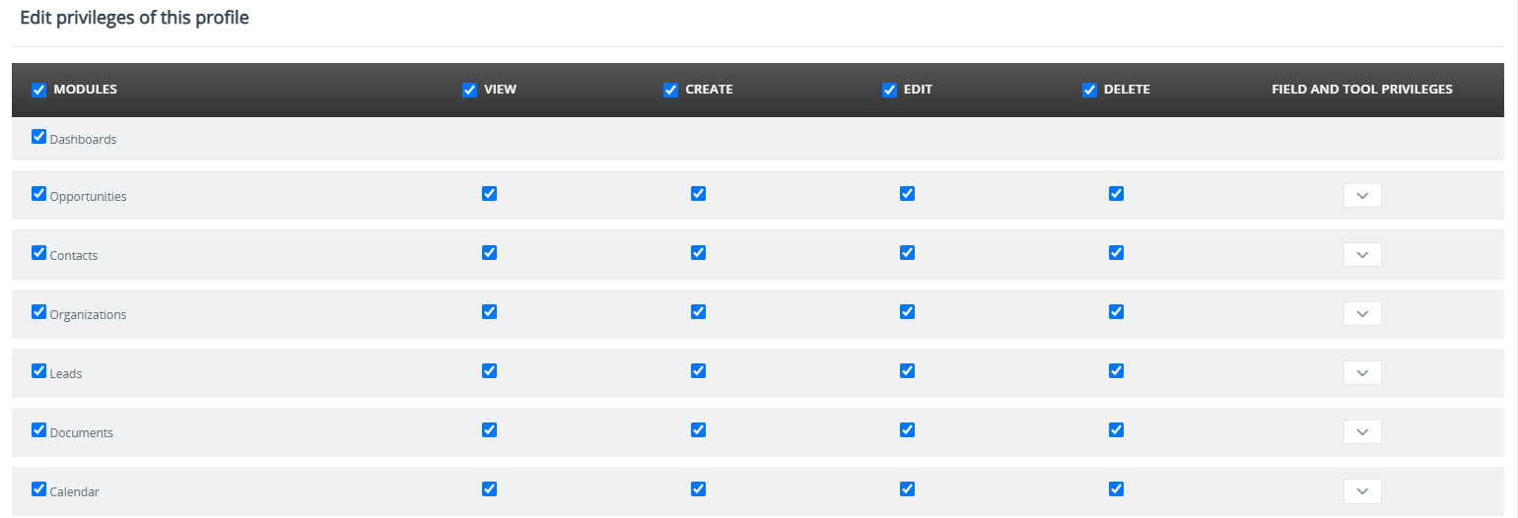
Task: Disable the Dashboards module checkbox
Action: point(39,137)
